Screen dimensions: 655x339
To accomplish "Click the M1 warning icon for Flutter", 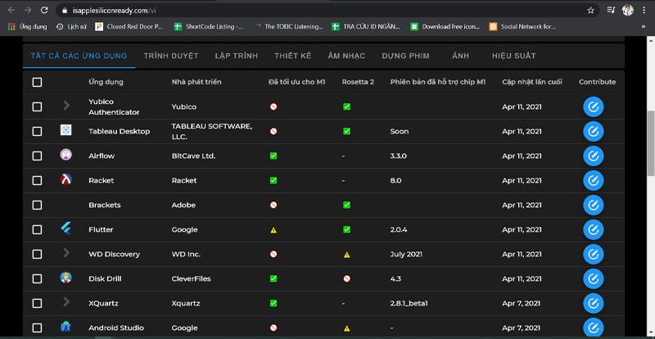I will click(273, 230).
